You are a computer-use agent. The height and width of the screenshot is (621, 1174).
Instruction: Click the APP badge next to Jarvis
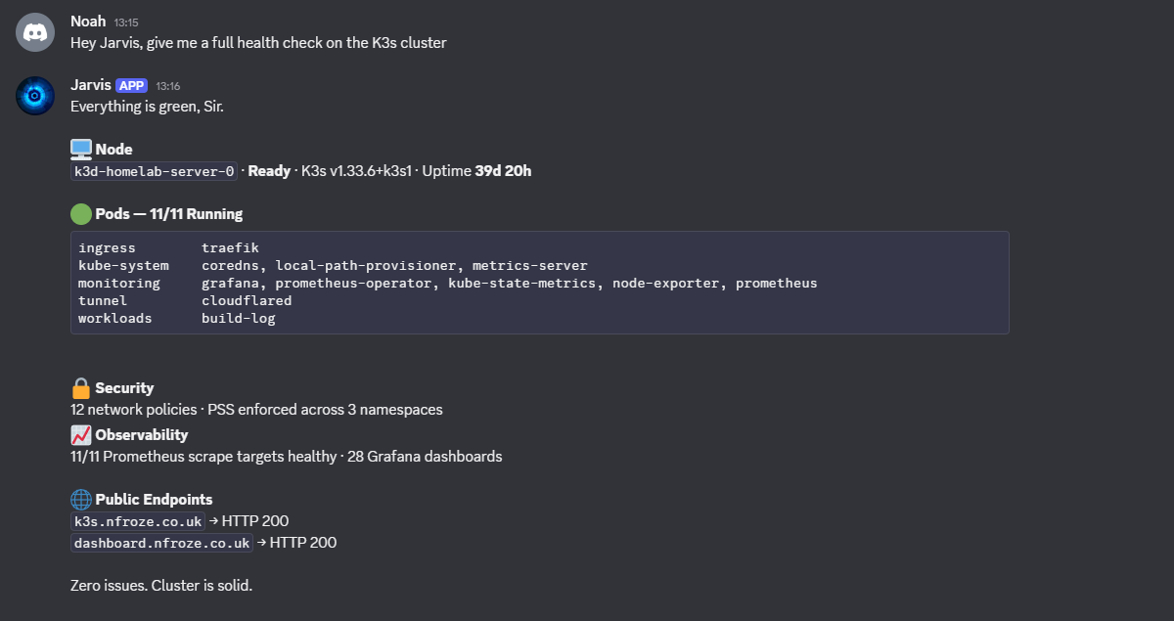tap(131, 85)
